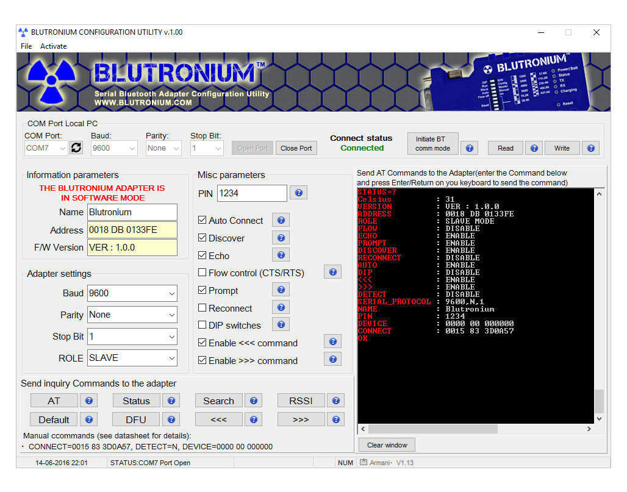Open help icon next to AT button
The height and width of the screenshot is (492, 627).
point(89,401)
